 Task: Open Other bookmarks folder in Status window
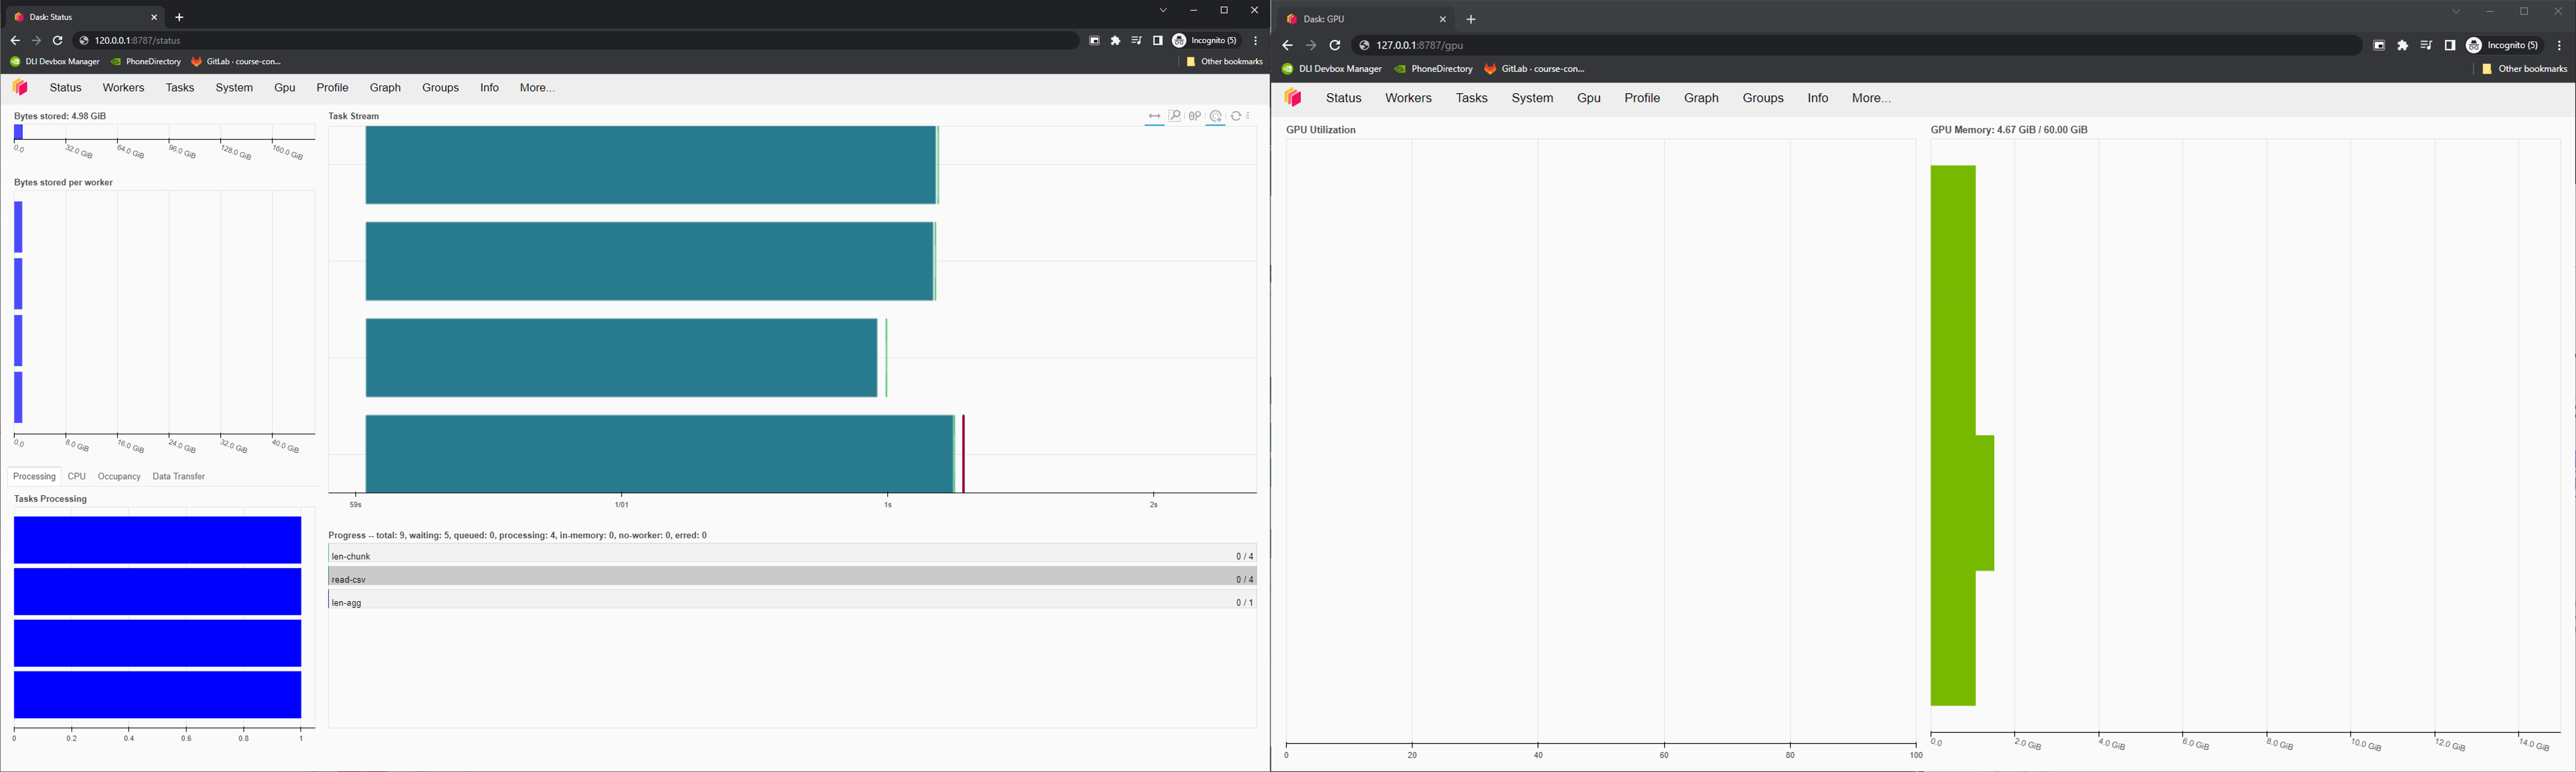point(1224,62)
